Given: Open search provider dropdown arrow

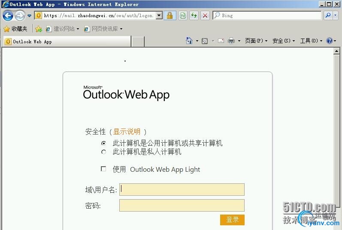Looking at the screenshot, I should 336,15.
